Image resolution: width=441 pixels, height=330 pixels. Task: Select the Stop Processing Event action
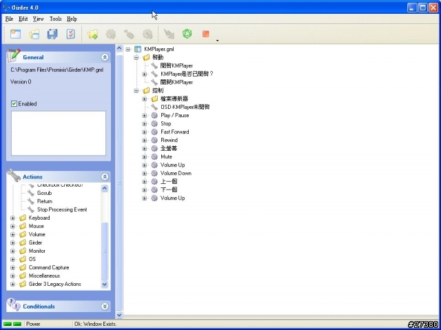(62, 209)
